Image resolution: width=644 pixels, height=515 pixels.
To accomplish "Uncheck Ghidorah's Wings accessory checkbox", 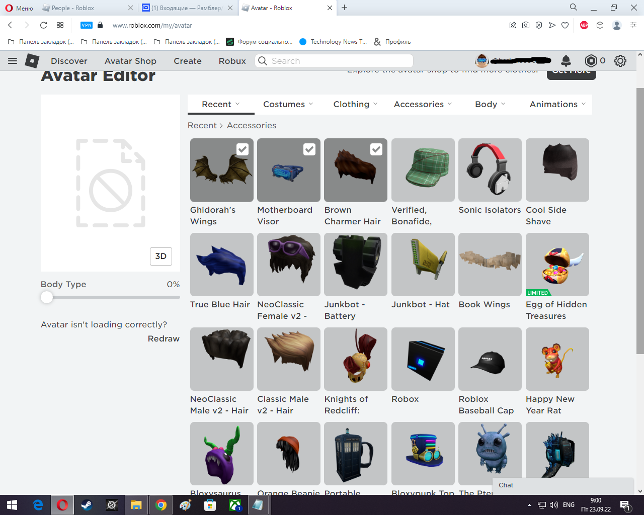I will pos(243,149).
